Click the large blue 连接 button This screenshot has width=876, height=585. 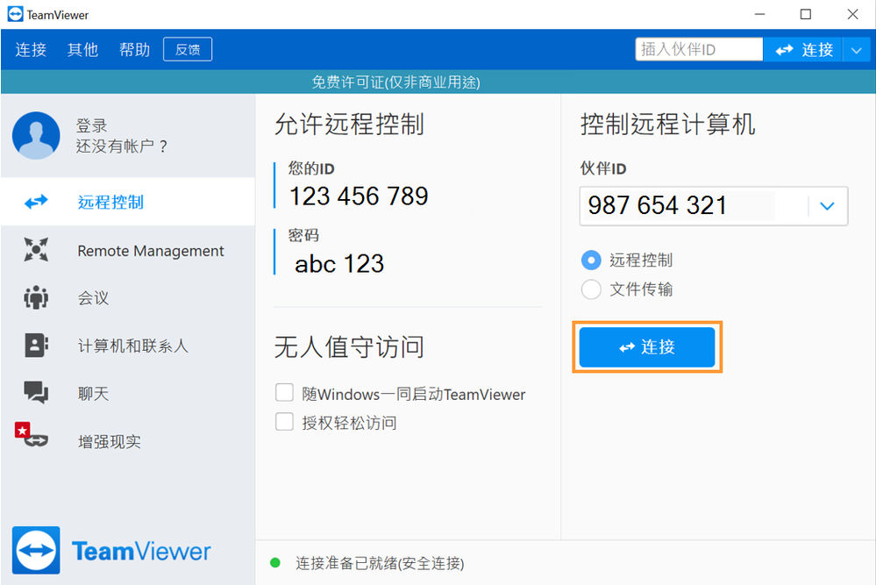pos(647,347)
